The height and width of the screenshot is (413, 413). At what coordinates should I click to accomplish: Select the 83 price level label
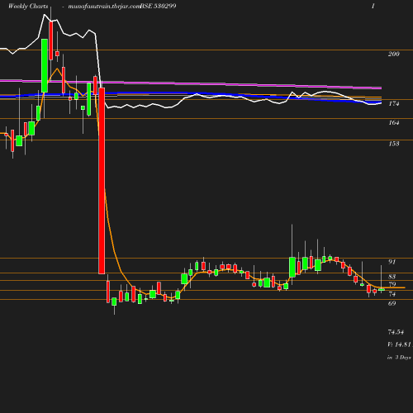tap(392, 277)
